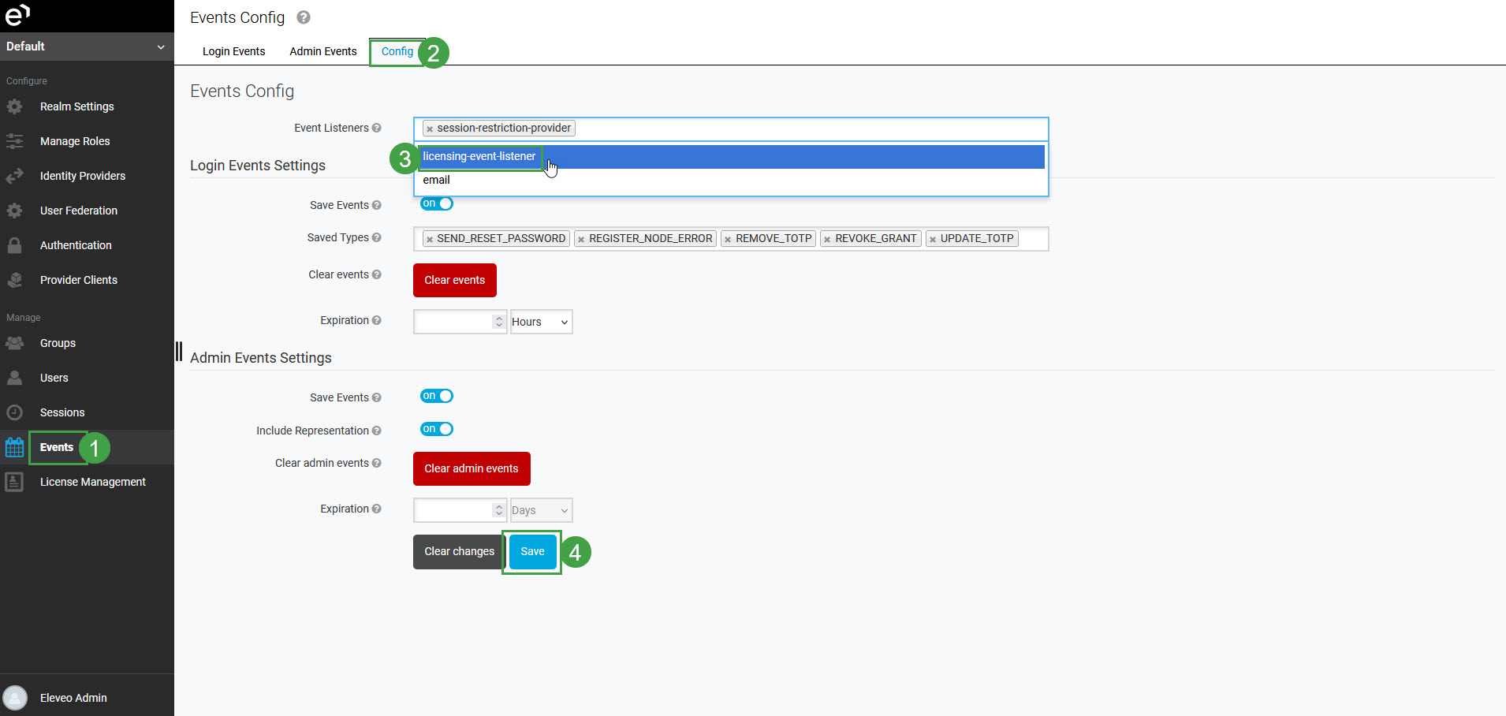
Task: Select licensing-event-listener from the listener dropdown
Action: 479,156
